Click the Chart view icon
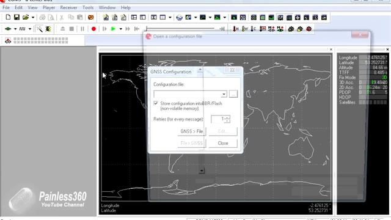391x220 pixels. [x=203, y=17]
